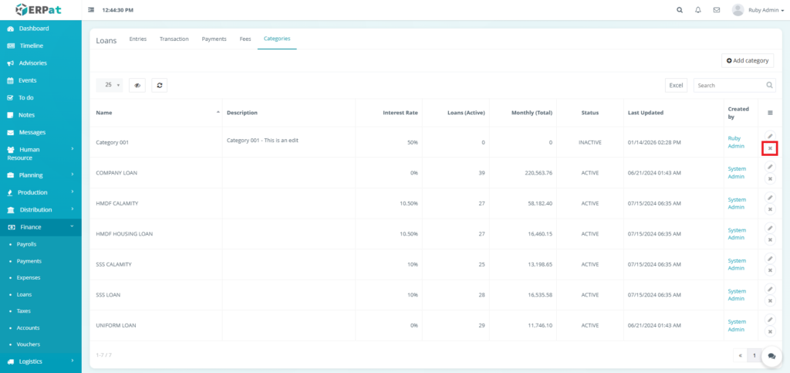Open the 25 rows per page dropdown

[112, 86]
